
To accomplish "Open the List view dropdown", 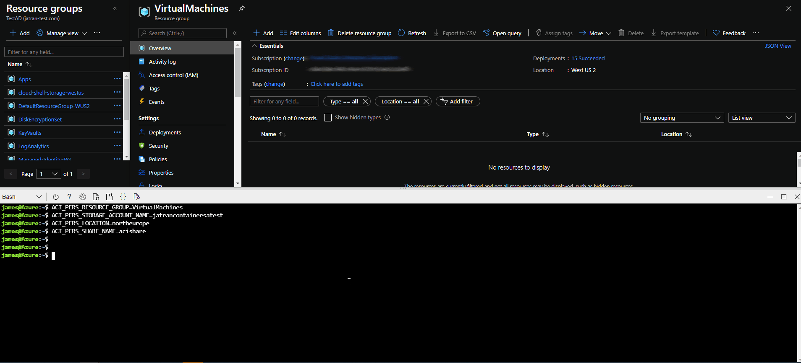I will (x=762, y=118).
